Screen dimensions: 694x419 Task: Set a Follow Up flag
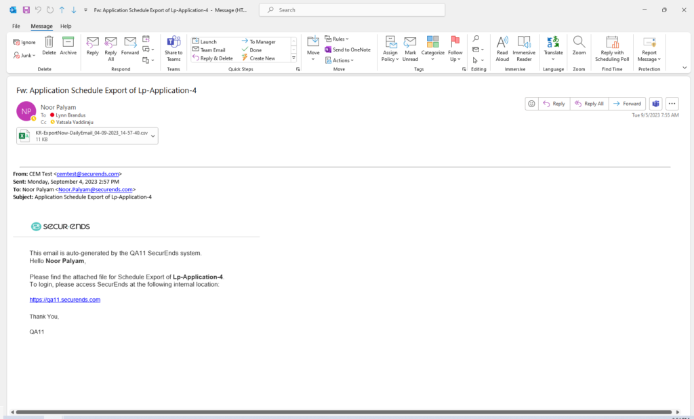pos(455,49)
